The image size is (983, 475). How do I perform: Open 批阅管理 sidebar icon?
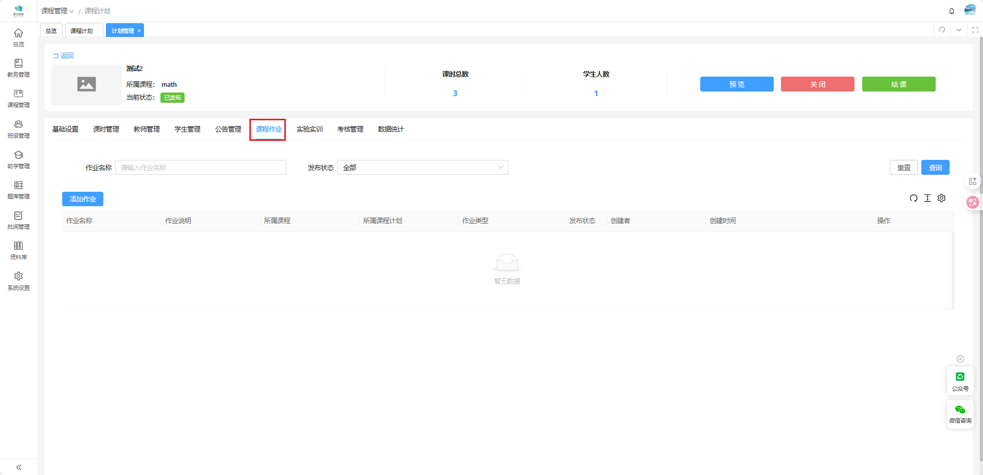tap(19, 220)
